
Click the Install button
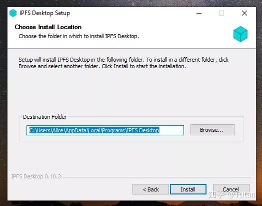[x=188, y=189]
